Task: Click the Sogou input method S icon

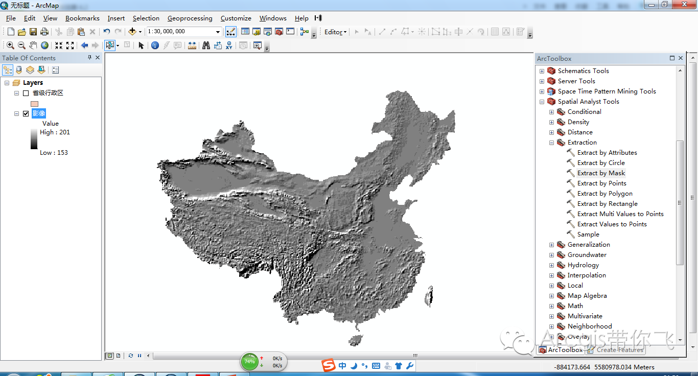Action: 328,365
